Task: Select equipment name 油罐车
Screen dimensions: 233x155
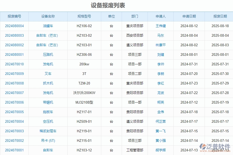Action: [x=48, y=26]
